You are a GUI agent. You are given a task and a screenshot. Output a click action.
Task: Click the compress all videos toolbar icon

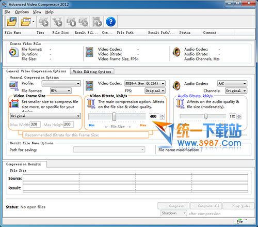click(x=57, y=22)
